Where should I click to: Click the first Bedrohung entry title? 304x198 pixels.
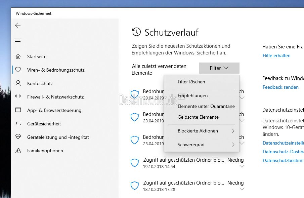(x=154, y=91)
